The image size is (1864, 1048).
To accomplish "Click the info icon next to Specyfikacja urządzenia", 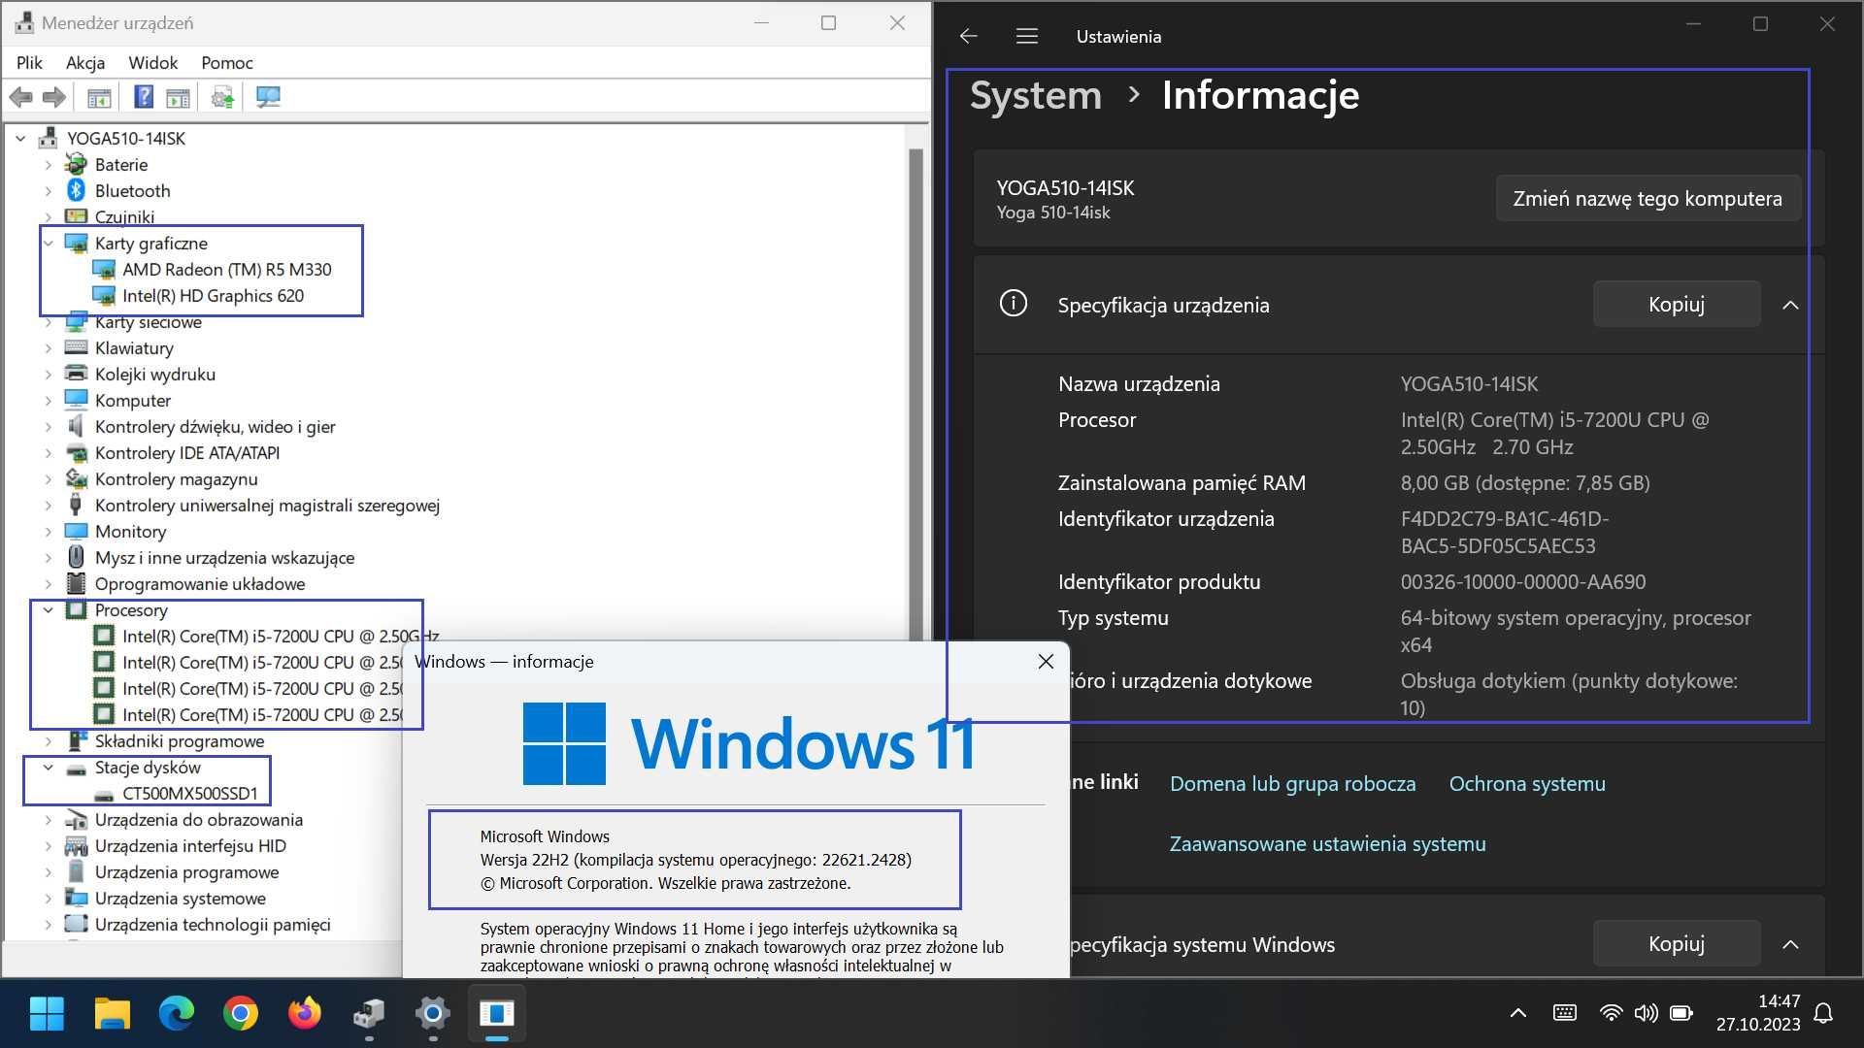I will 1013,304.
